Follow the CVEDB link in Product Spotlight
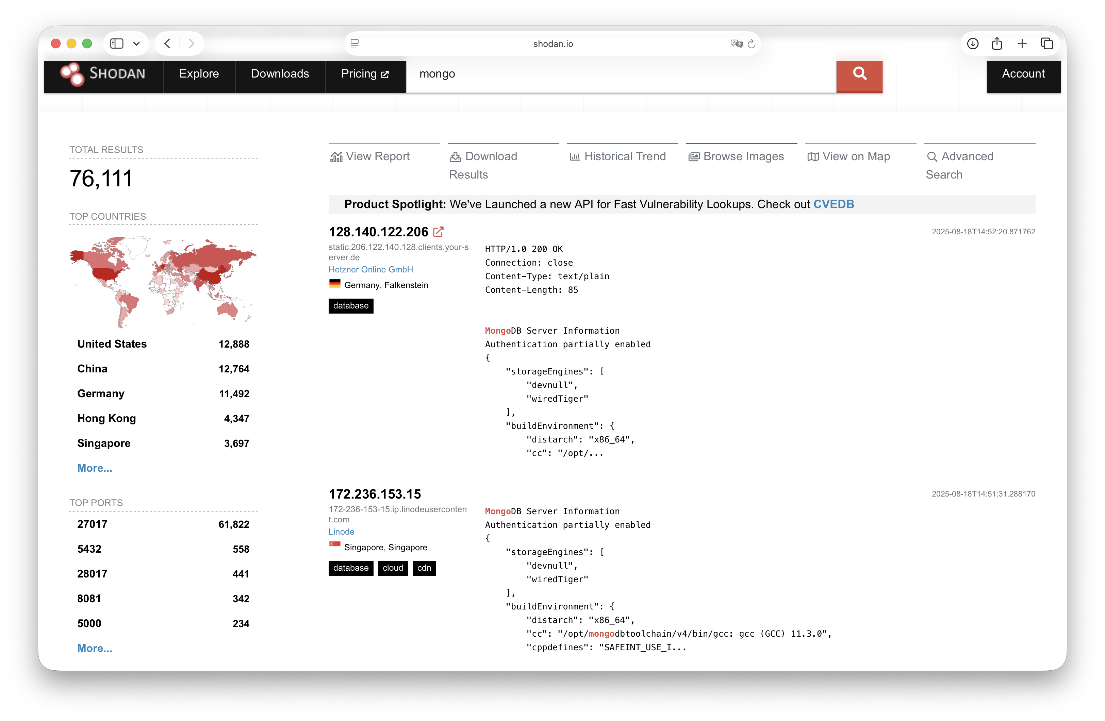This screenshot has width=1105, height=721. tap(834, 204)
